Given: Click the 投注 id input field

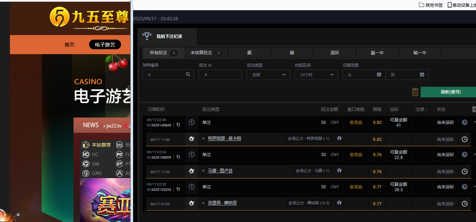Looking at the screenshot, I should pos(220,75).
